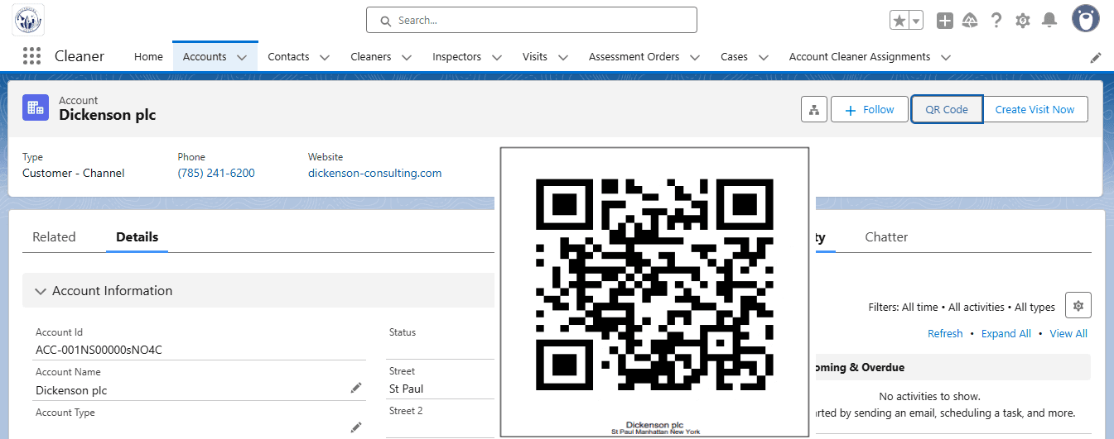1114x439 pixels.
Task: Open the user profile avatar
Action: click(x=1086, y=19)
